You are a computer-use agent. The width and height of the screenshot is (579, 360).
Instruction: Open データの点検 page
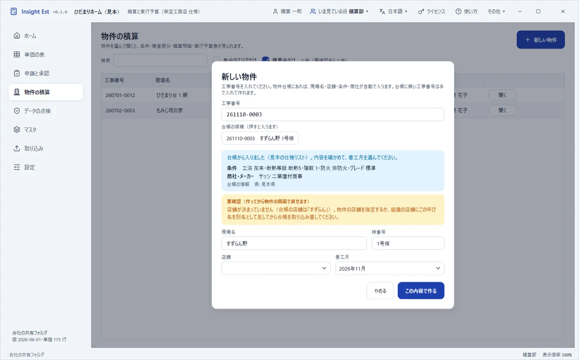click(x=46, y=111)
